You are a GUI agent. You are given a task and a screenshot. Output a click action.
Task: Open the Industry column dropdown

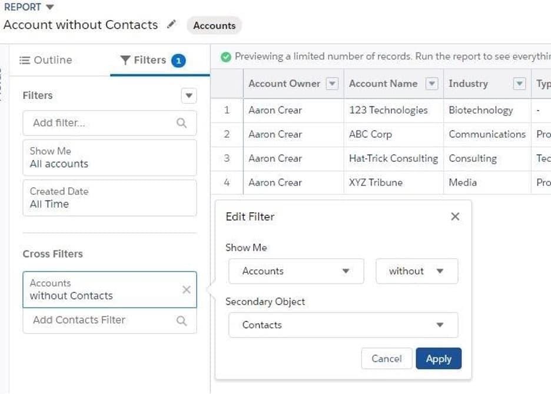pos(519,84)
